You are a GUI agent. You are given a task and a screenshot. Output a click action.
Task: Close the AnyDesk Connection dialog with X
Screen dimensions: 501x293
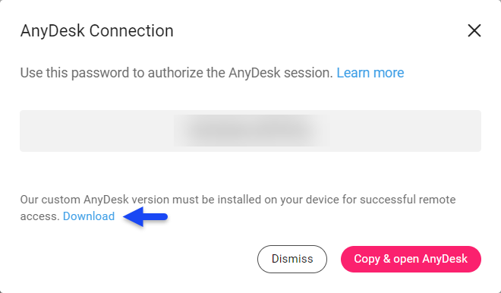[x=474, y=30]
